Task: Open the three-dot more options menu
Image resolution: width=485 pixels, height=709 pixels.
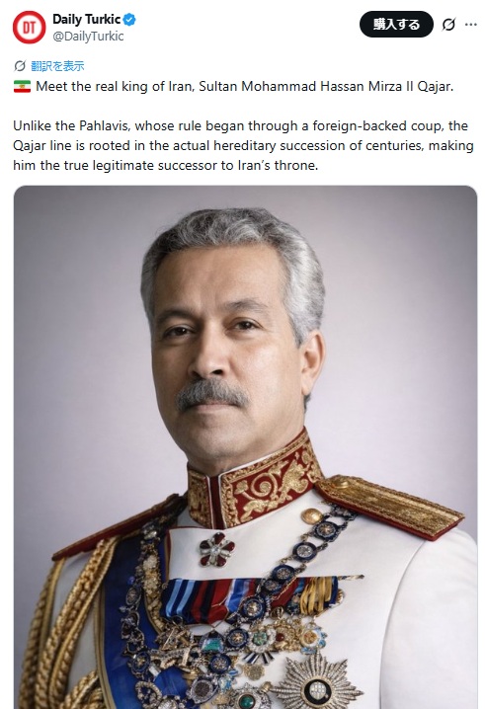Action: click(x=471, y=25)
